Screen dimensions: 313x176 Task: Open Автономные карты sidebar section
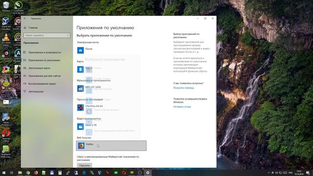(x=39, y=68)
